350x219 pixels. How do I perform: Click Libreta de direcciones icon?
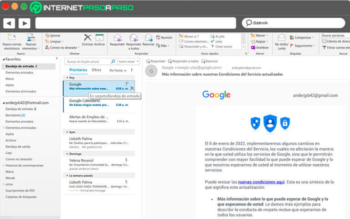tap(324, 42)
